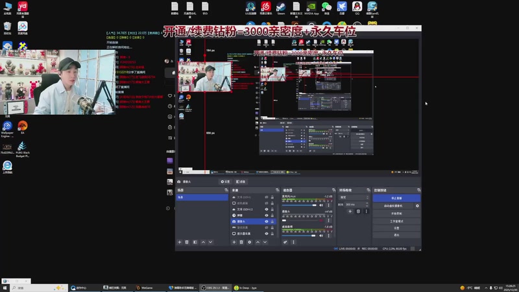Toggle visibility of selected camera source
Screen dimensions: 519x292
pos(267,221)
